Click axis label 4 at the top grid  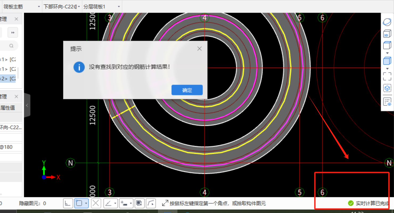coord(204,18)
